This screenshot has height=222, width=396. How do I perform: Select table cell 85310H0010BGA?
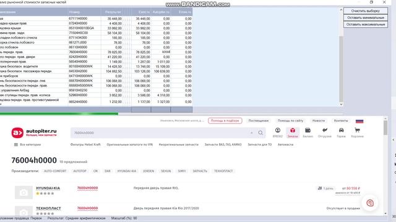pyautogui.click(x=84, y=28)
